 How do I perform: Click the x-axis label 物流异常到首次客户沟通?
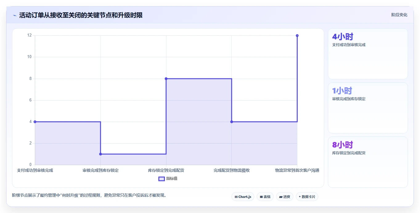coord(297,170)
